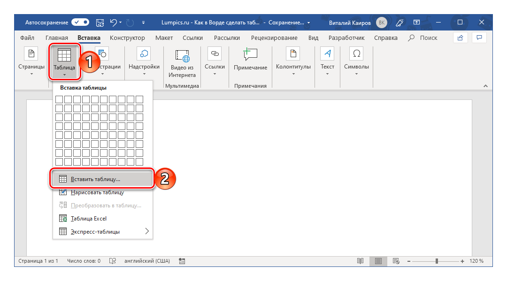Switch to the Рецензирование tab
The image size is (507, 281).
274,38
